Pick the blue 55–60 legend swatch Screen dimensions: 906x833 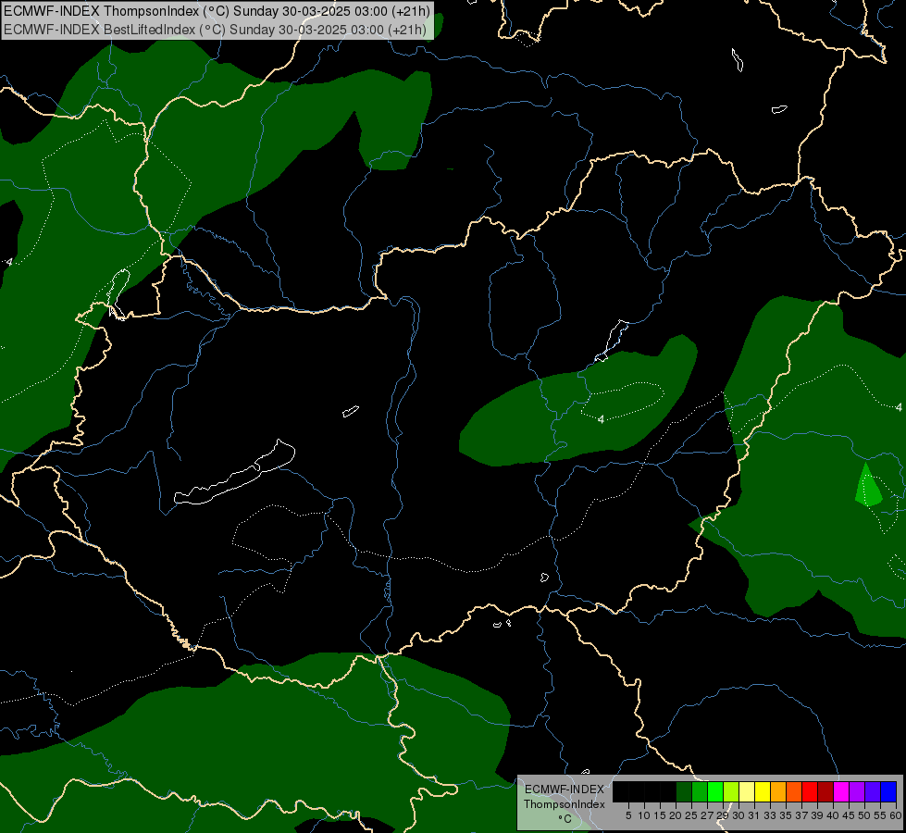888,791
